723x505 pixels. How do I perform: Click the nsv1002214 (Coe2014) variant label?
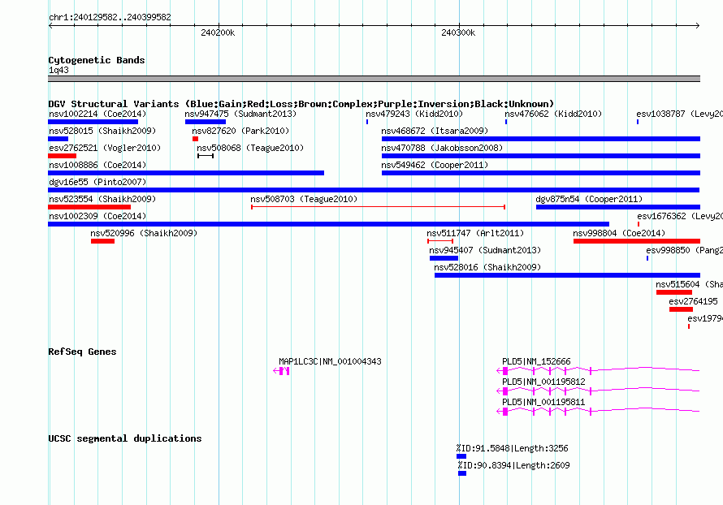[97, 114]
